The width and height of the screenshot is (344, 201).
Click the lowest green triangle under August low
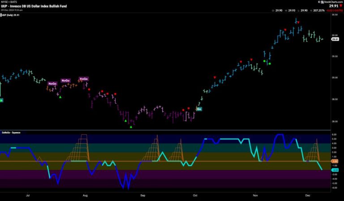(x=131, y=127)
